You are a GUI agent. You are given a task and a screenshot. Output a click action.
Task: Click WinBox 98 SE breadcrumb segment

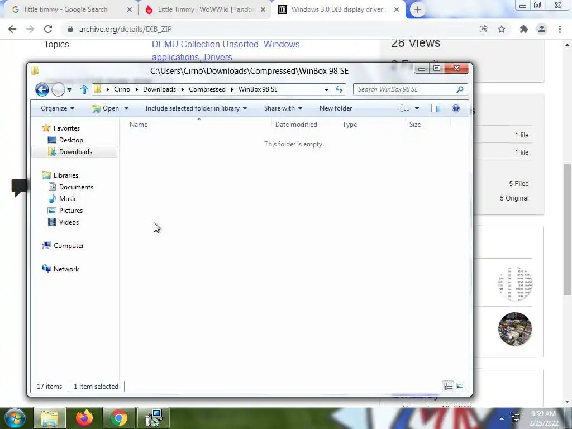coord(258,89)
